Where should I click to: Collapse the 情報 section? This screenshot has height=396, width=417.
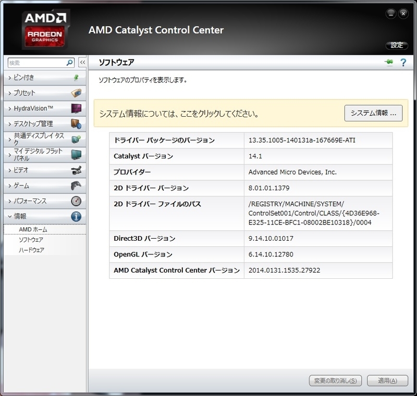tap(45, 216)
